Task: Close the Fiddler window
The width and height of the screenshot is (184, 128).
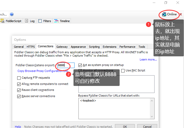Action: click(178, 3)
